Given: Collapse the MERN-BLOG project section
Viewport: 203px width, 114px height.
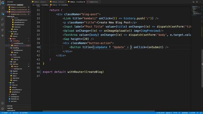Looking at the screenshot, I should (x=10, y=16).
